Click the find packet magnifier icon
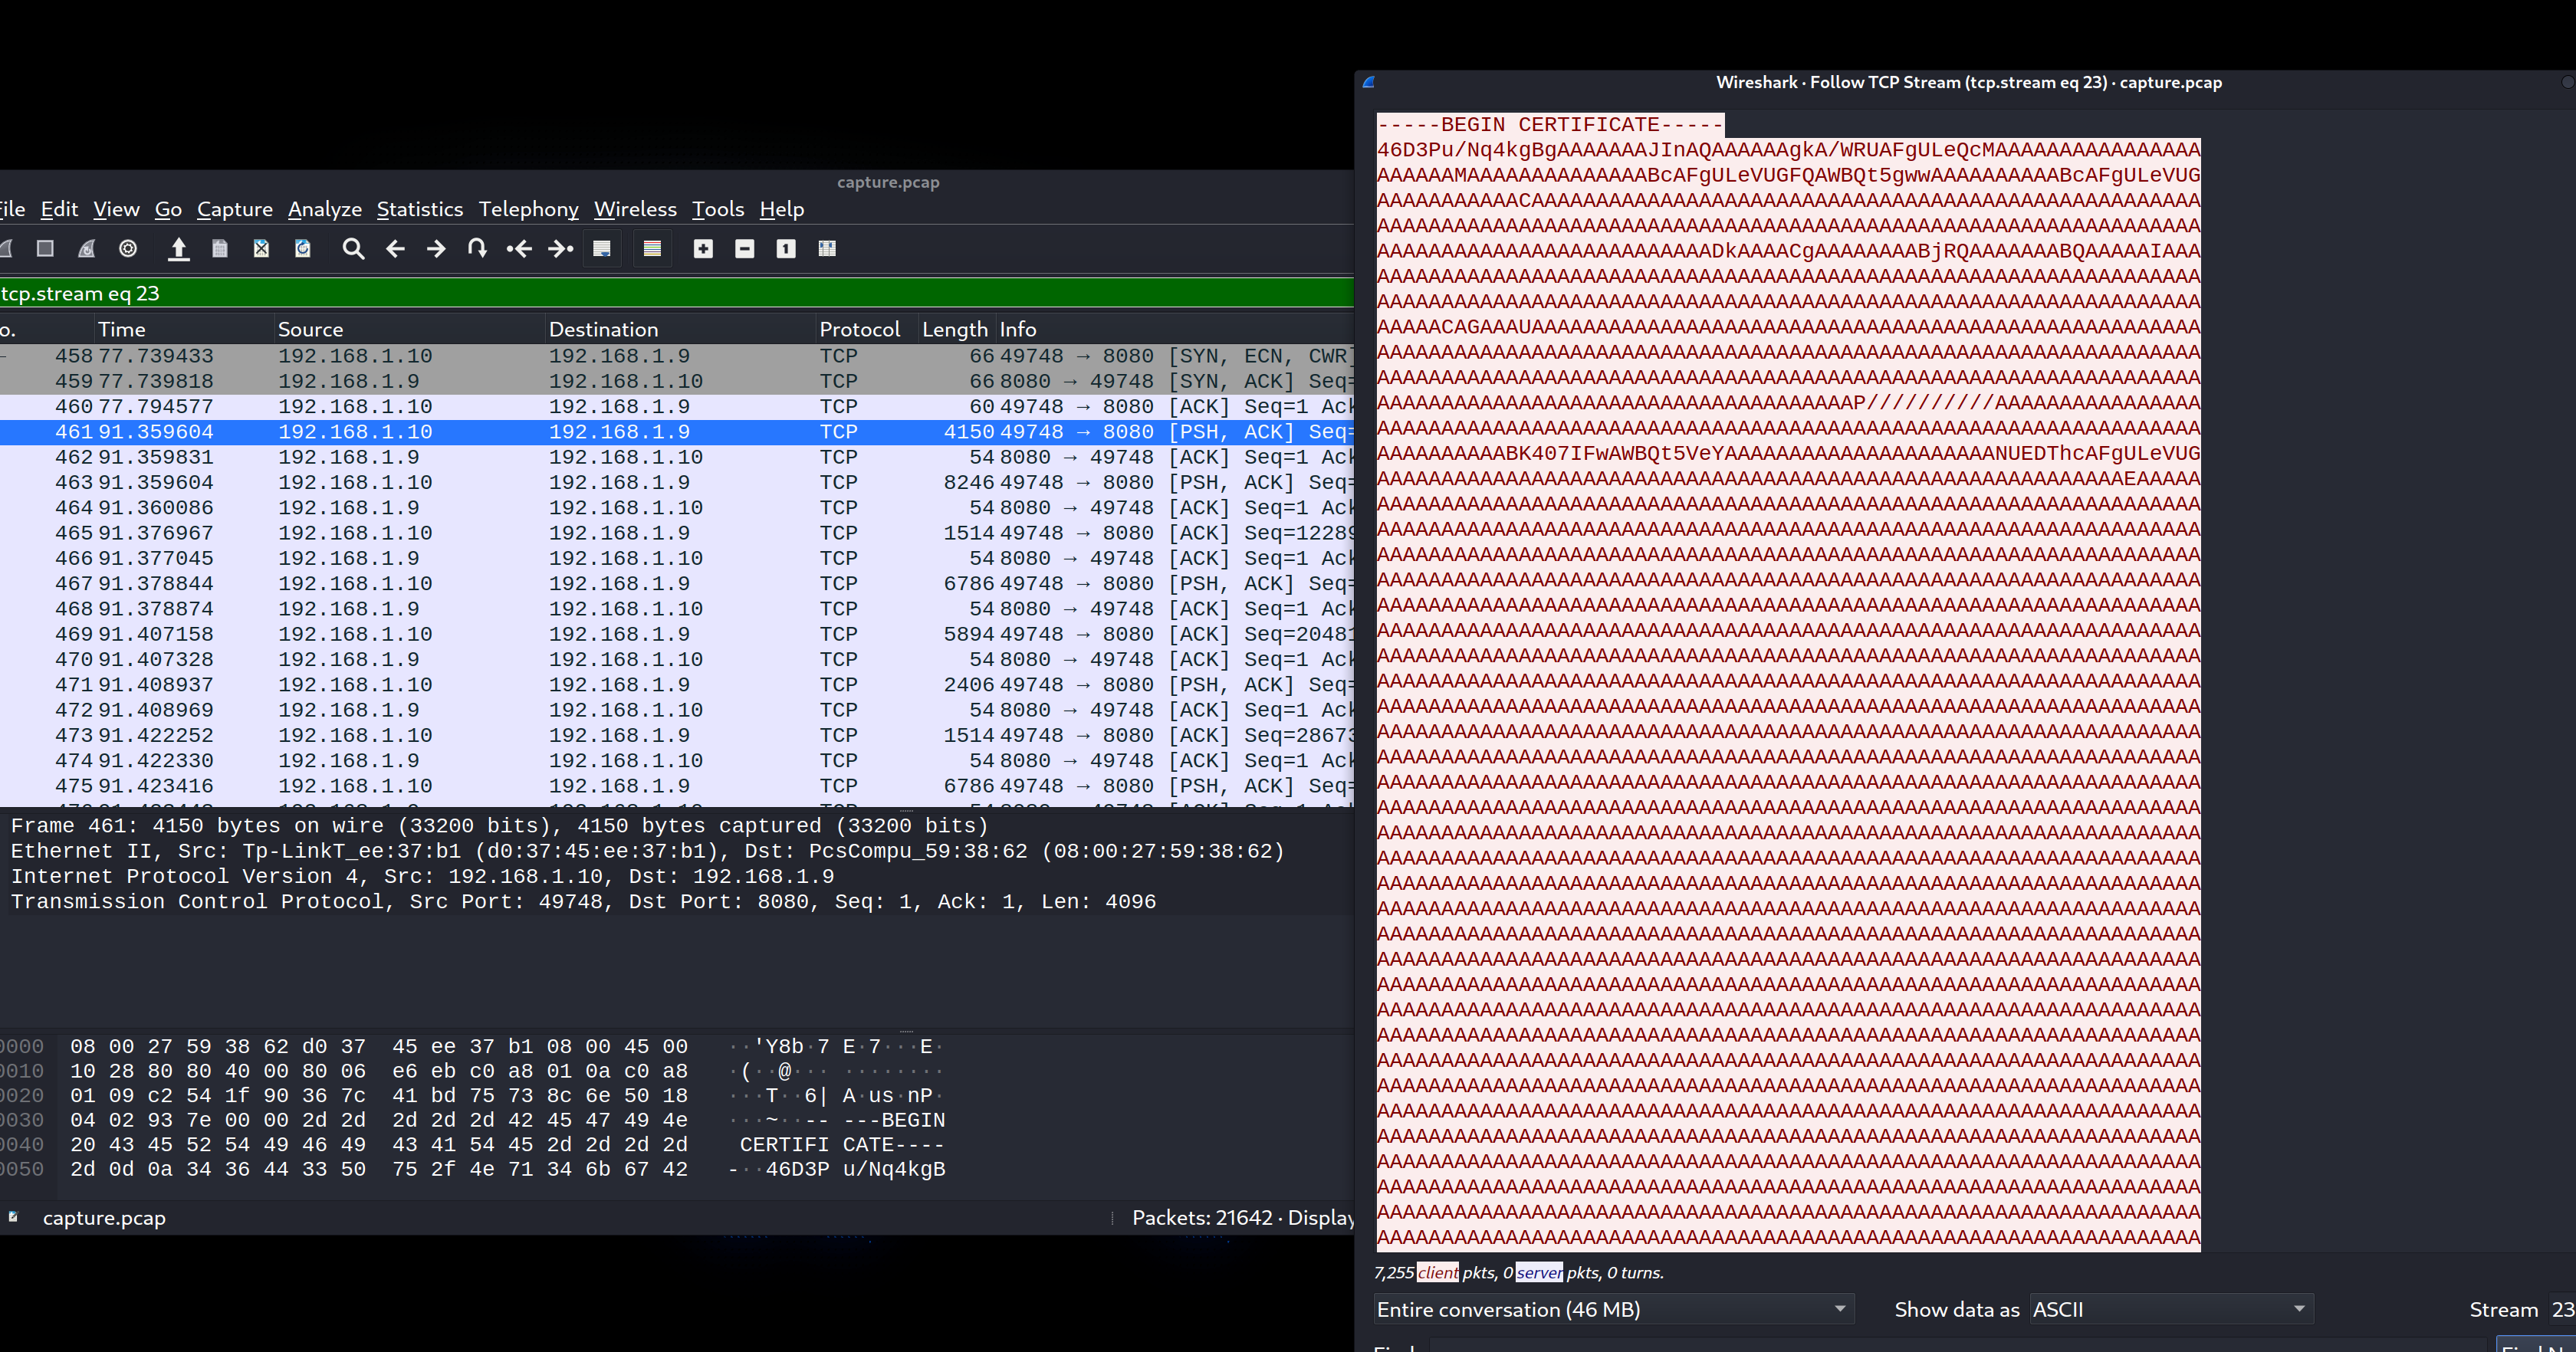This screenshot has height=1352, width=2576. pos(352,249)
